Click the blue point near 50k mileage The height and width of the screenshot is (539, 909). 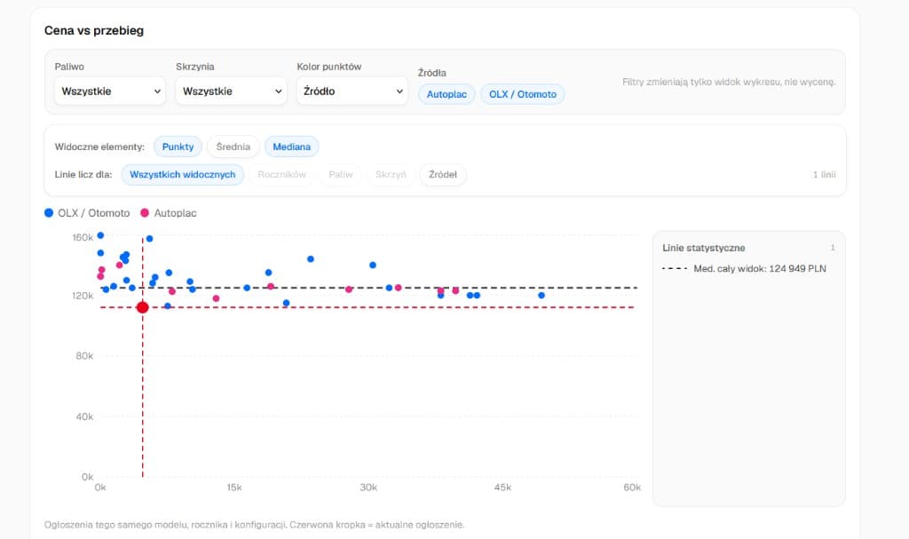click(541, 296)
